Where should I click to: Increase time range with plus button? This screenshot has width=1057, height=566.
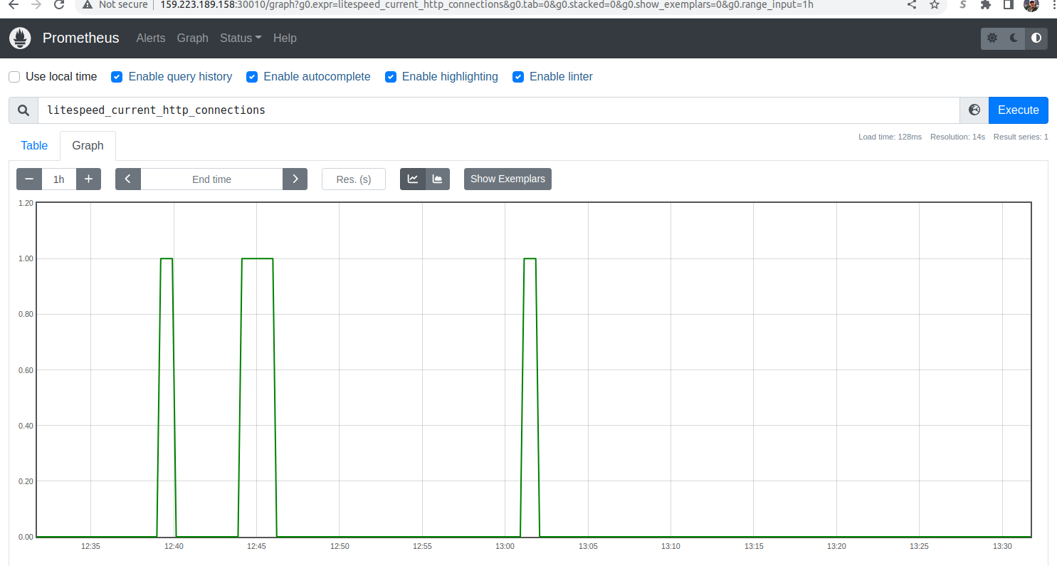(x=88, y=179)
